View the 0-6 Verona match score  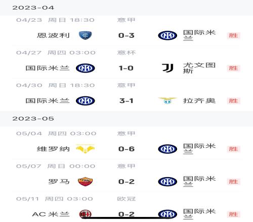[126, 149]
